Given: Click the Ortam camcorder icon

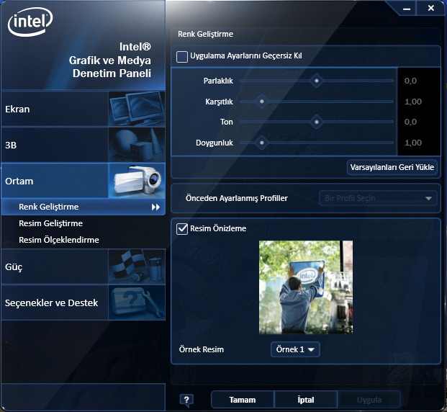Looking at the screenshot, I should click(135, 181).
